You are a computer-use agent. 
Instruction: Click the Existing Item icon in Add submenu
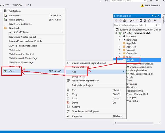pos(5,20)
